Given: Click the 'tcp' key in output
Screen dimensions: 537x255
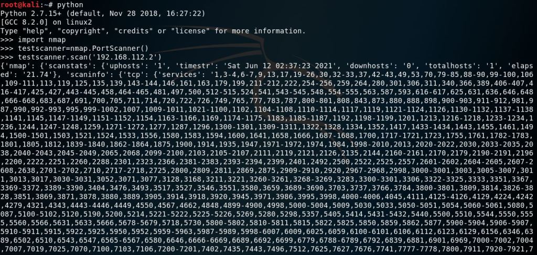Looking at the screenshot, I should click(x=119, y=74).
